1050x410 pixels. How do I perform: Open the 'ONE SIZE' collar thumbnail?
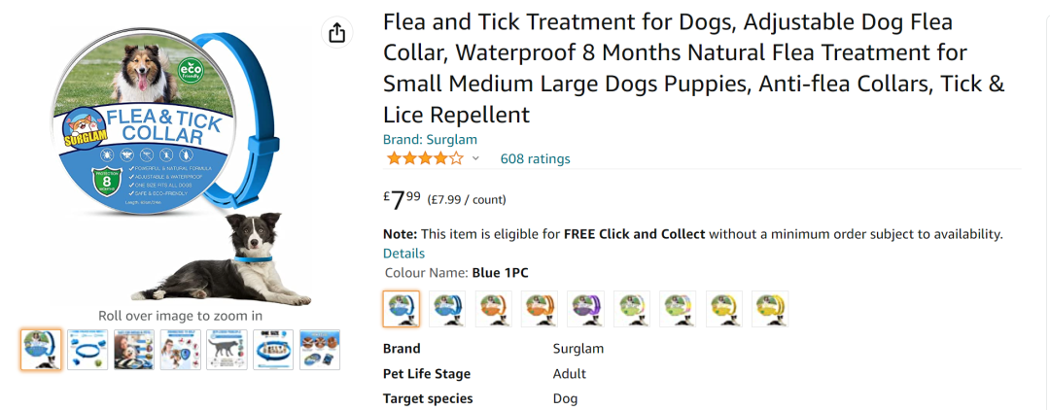pyautogui.click(x=273, y=349)
